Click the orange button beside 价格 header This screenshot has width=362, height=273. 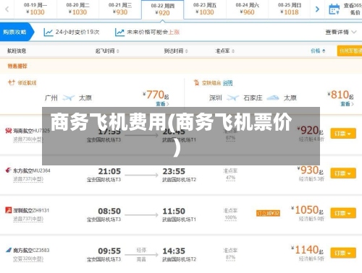pos(350,51)
